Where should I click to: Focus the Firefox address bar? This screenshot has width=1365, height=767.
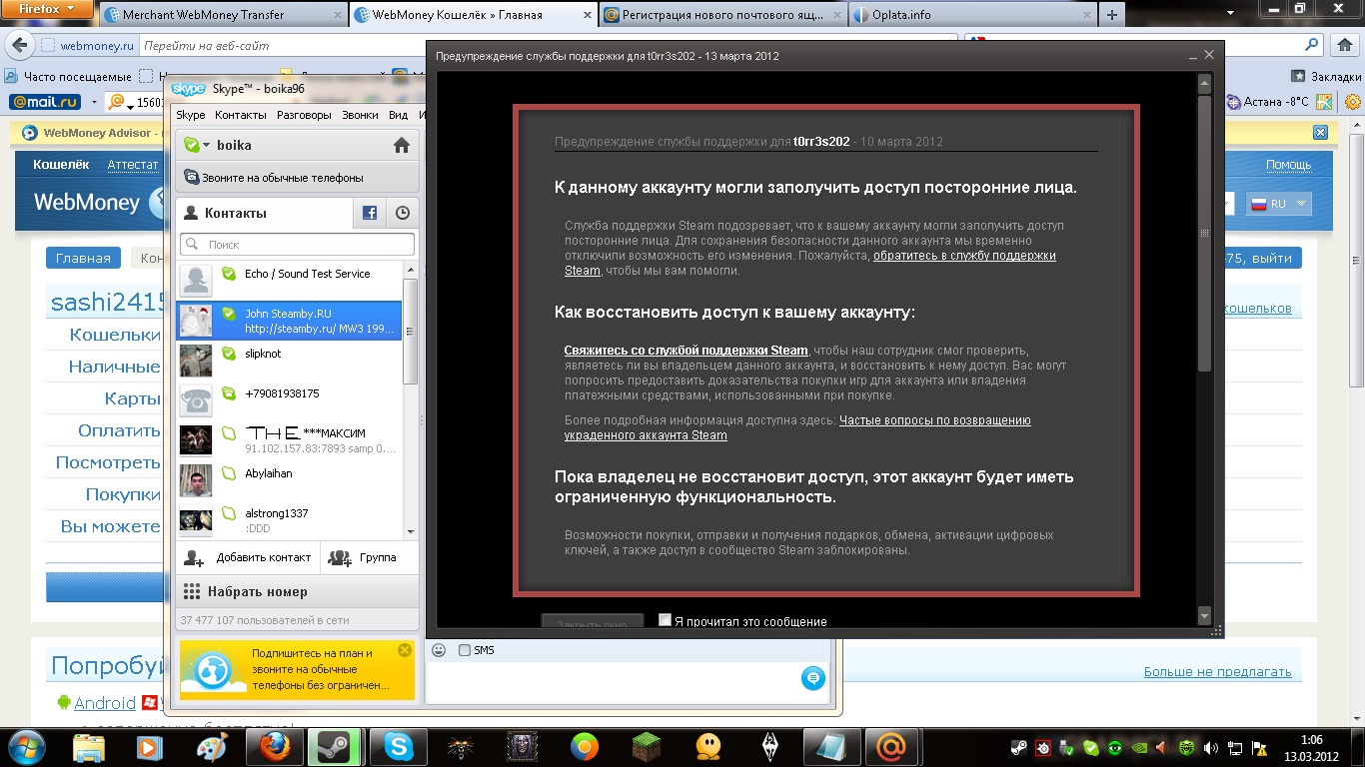click(550, 46)
